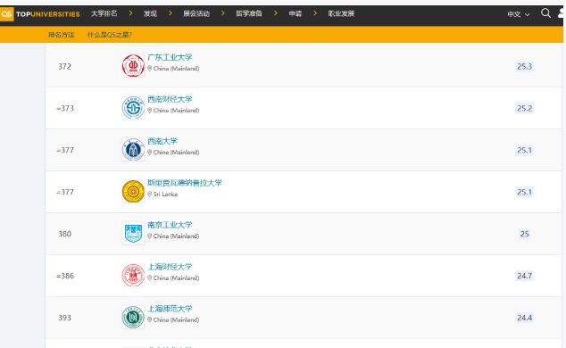This screenshot has height=348, width=566.
Task: Click location pin beside 西南财经大学
Action: (x=149, y=111)
